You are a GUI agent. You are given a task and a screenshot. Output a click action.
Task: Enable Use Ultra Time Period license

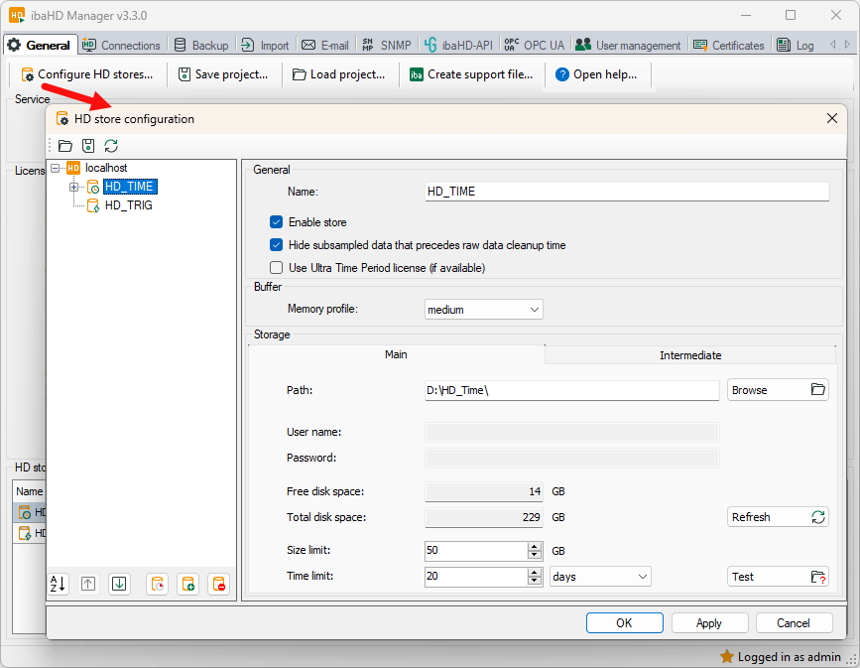click(277, 268)
